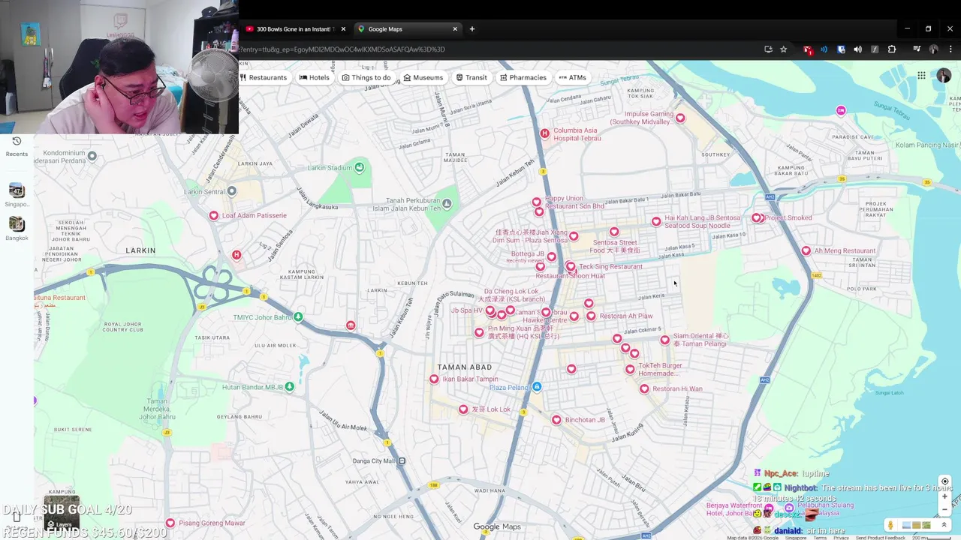Image resolution: width=961 pixels, height=540 pixels.
Task: Select the Transit category chip
Action: pyautogui.click(x=471, y=77)
